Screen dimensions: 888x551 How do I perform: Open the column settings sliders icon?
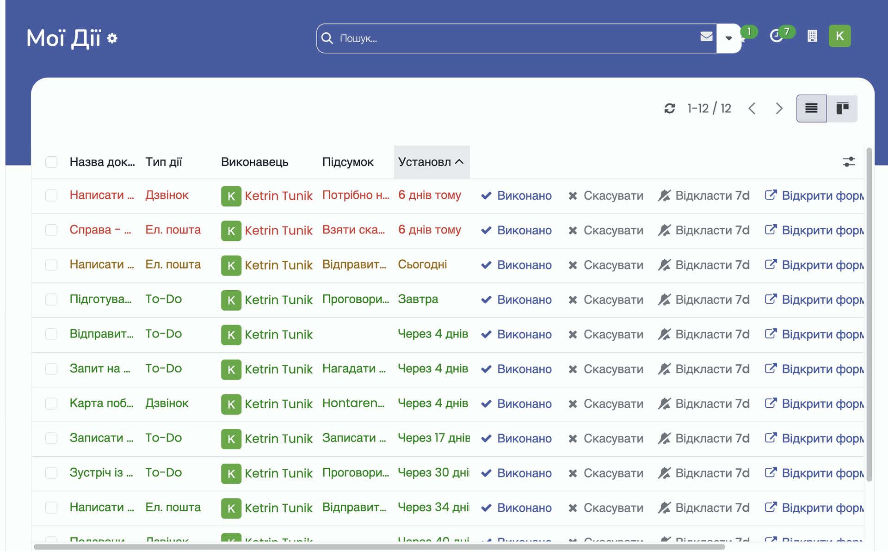click(x=849, y=162)
